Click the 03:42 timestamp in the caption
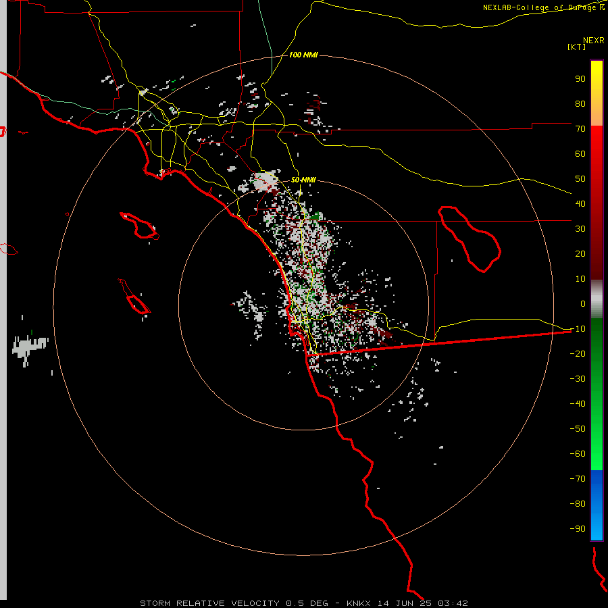 click(453, 603)
